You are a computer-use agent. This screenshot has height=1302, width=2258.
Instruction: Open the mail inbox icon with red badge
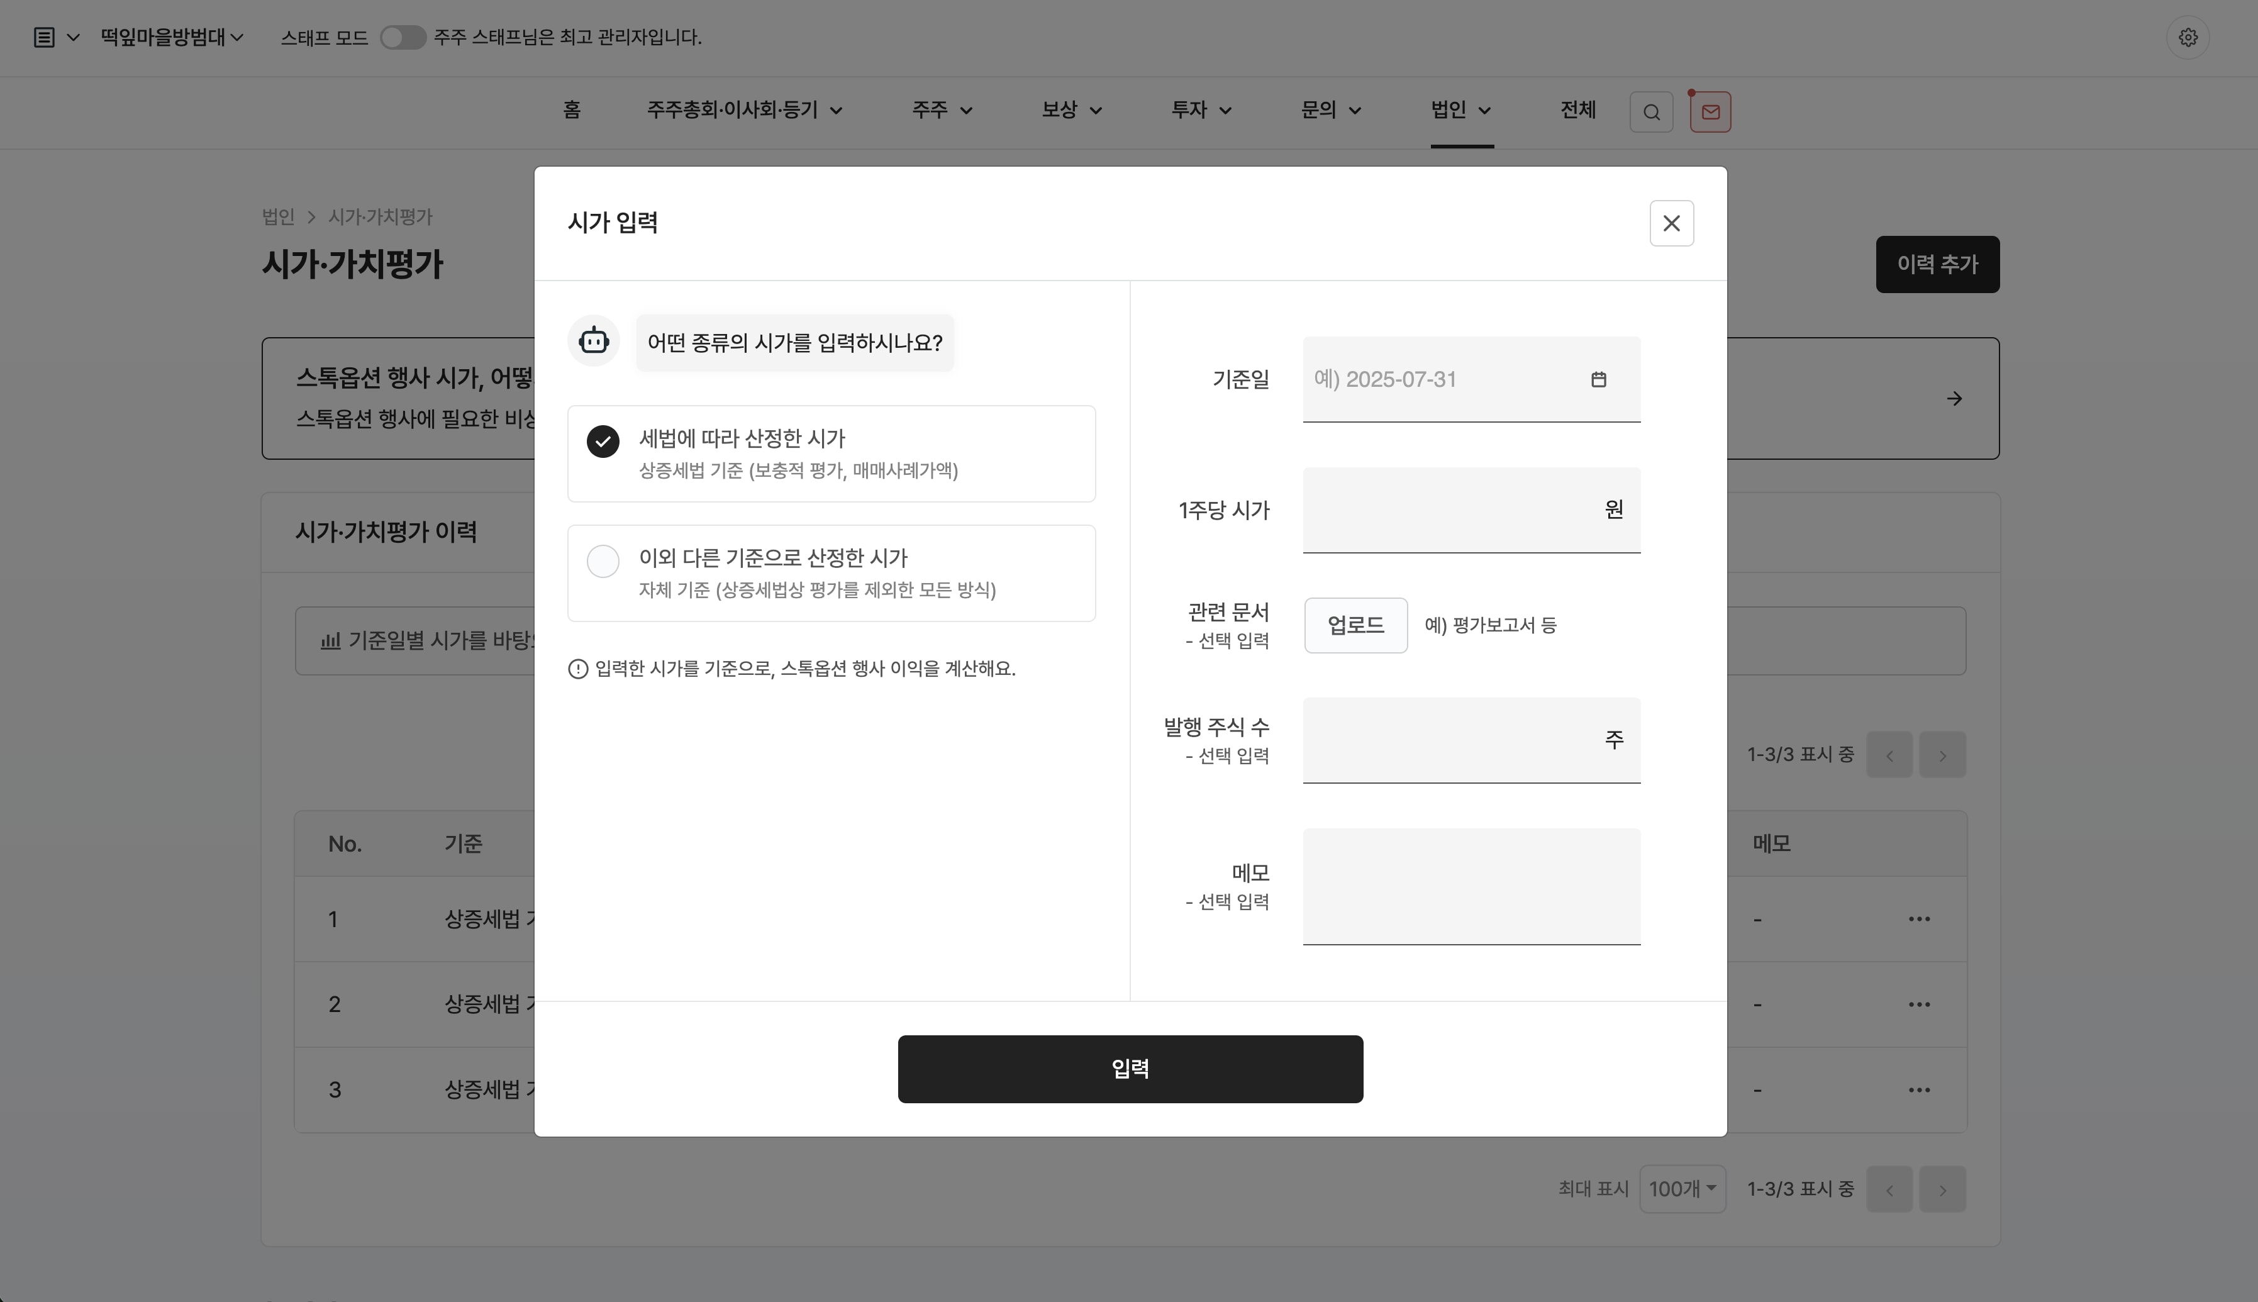coord(1708,111)
